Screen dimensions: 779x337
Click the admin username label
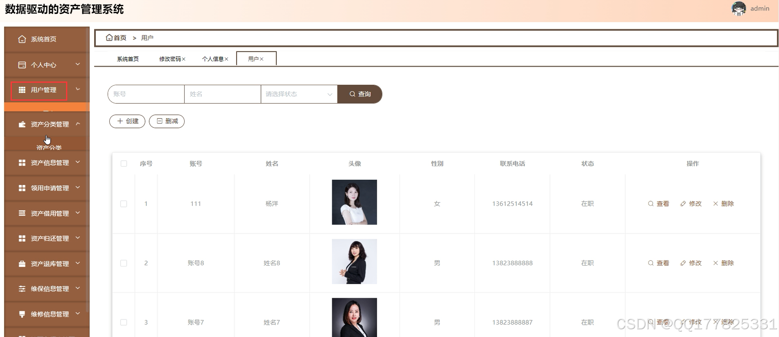[x=760, y=9]
